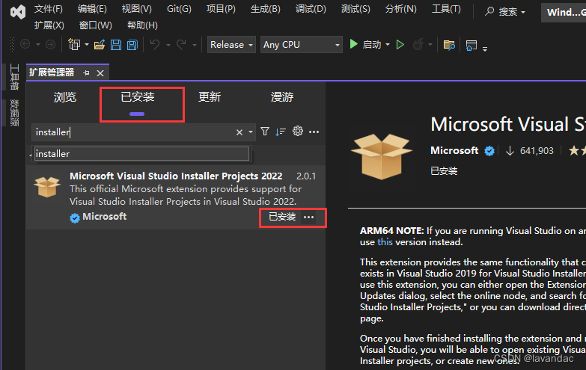The image size is (586, 370).
Task: Close the 扩展管理器 tab
Action: pyautogui.click(x=100, y=73)
